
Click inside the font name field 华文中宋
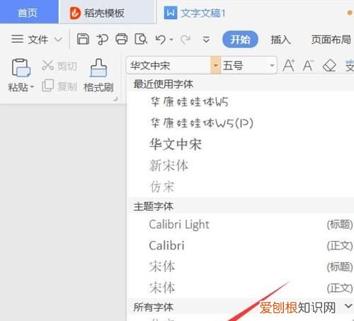tap(169, 65)
